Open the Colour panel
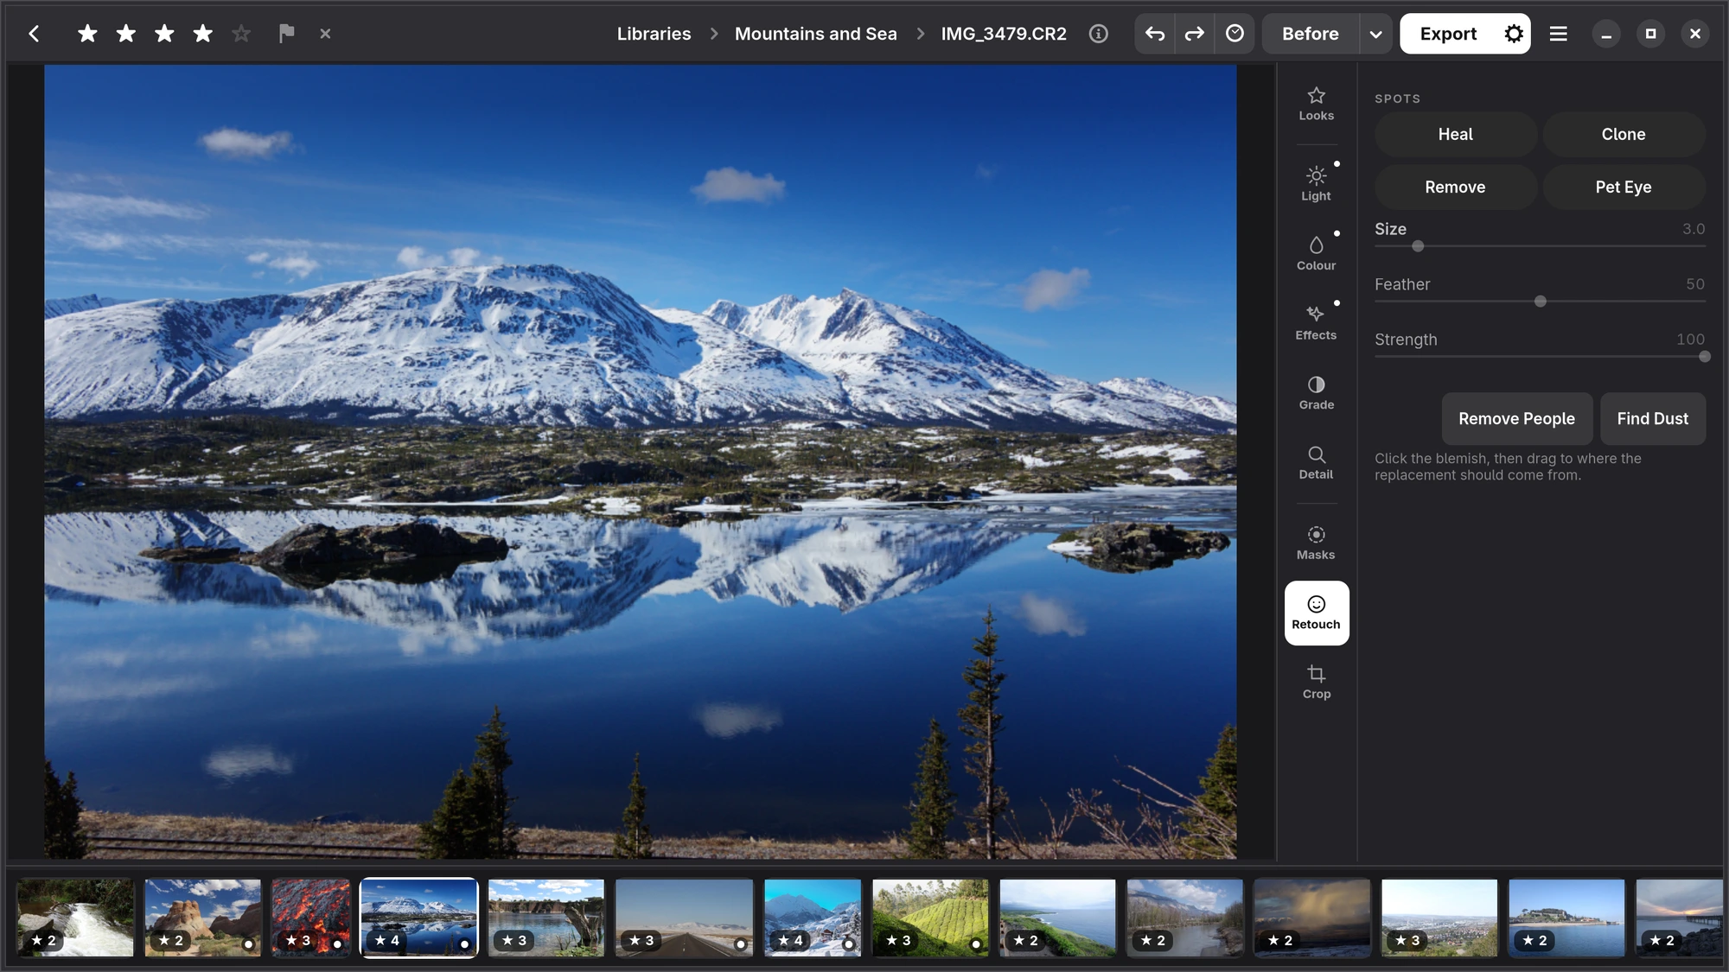The image size is (1729, 972). click(1316, 253)
